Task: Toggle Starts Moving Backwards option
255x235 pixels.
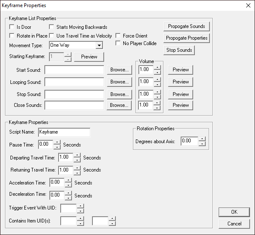Action: click(52, 27)
